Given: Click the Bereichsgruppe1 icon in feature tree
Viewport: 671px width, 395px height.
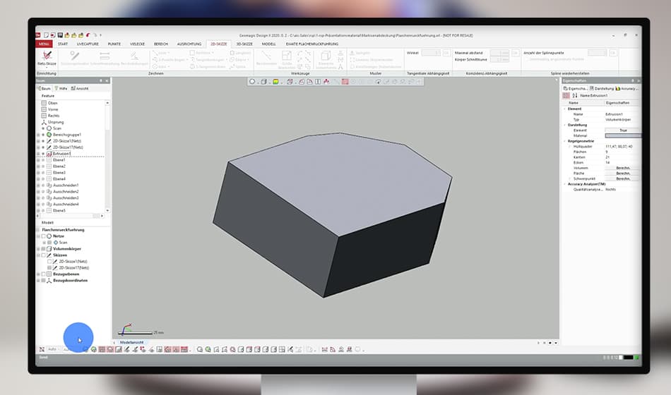Looking at the screenshot, I should click(x=49, y=134).
